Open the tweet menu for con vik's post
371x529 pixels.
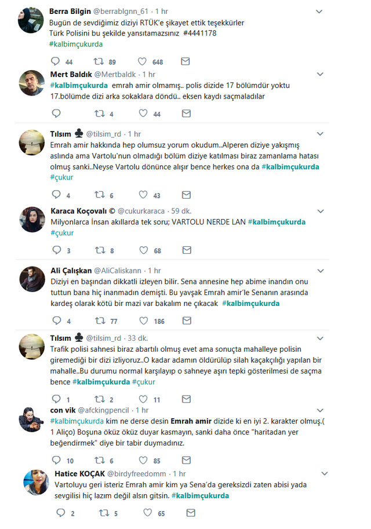tap(319, 411)
